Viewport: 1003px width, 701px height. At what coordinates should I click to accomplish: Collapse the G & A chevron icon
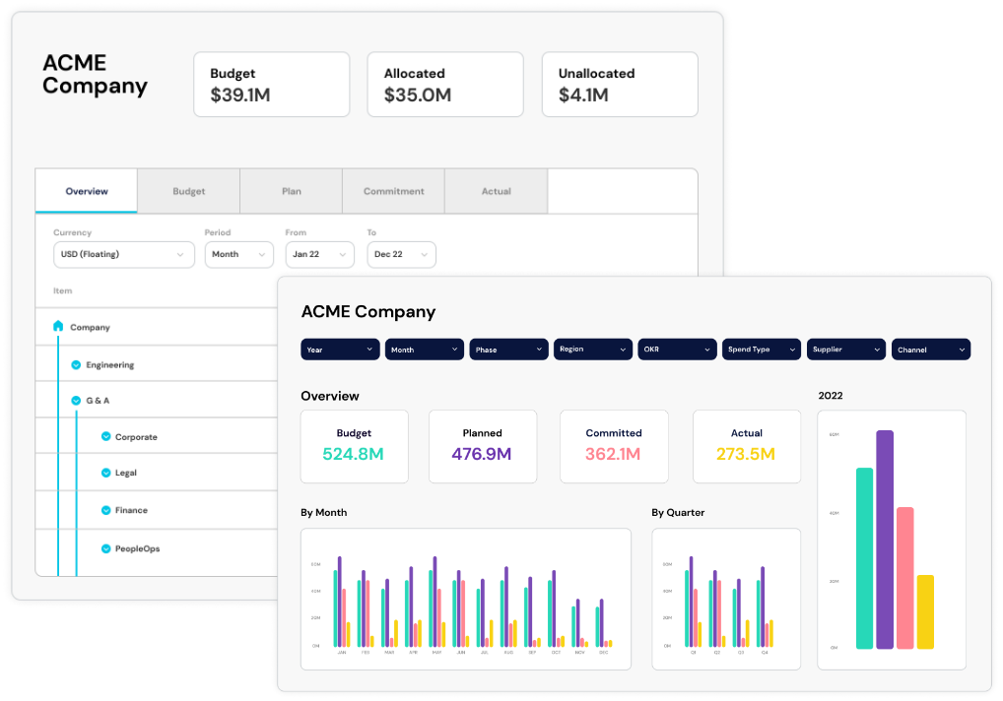[x=76, y=401]
